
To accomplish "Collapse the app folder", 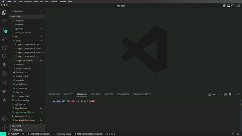I will click(x=27, y=40).
